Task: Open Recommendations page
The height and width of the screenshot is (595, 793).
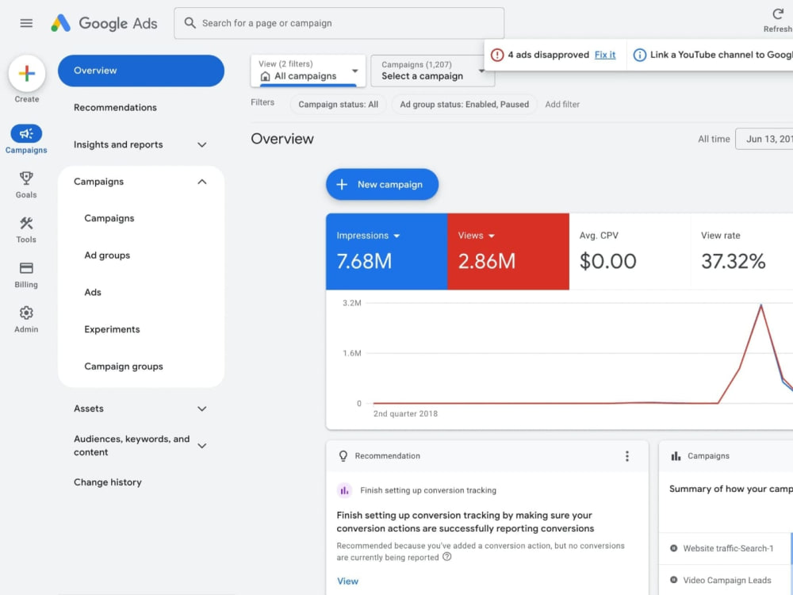Action: [x=115, y=107]
